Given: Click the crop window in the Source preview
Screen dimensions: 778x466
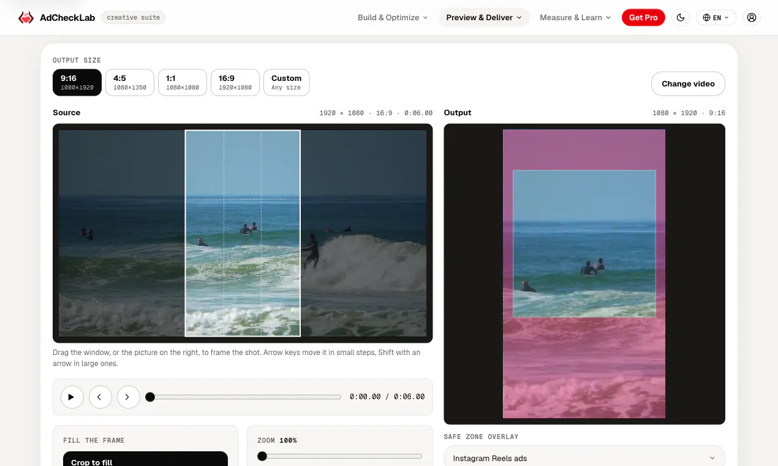Looking at the screenshot, I should tap(243, 233).
